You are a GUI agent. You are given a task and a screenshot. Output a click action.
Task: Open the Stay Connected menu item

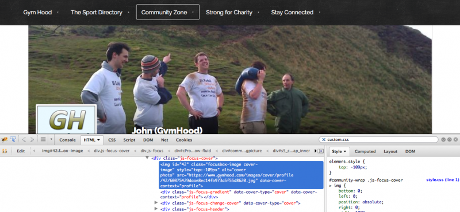tap(292, 12)
